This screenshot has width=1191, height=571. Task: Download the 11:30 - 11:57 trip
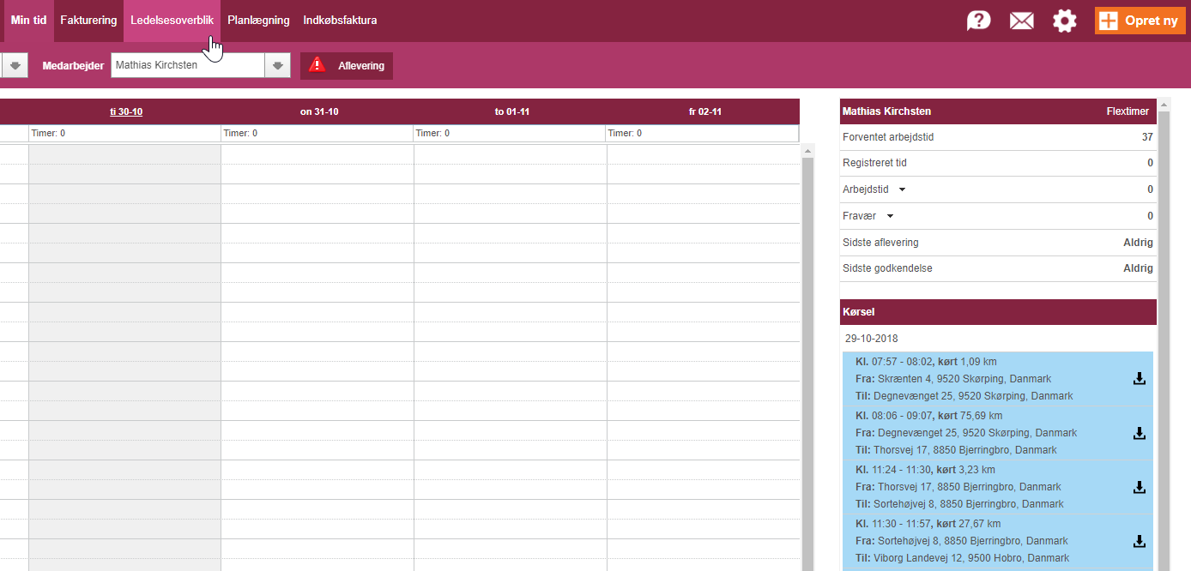1140,541
